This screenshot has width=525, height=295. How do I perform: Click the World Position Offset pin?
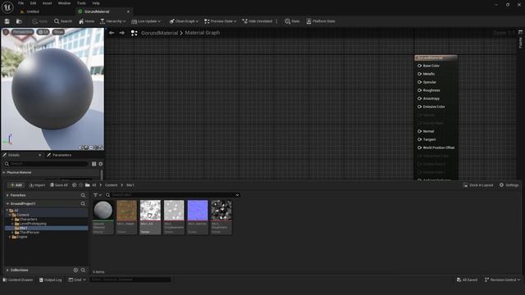click(419, 147)
